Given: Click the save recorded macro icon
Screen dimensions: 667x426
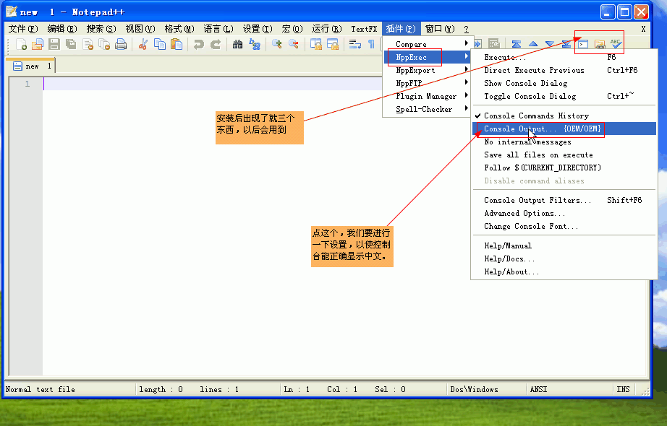Looking at the screenshot, I should (x=493, y=44).
